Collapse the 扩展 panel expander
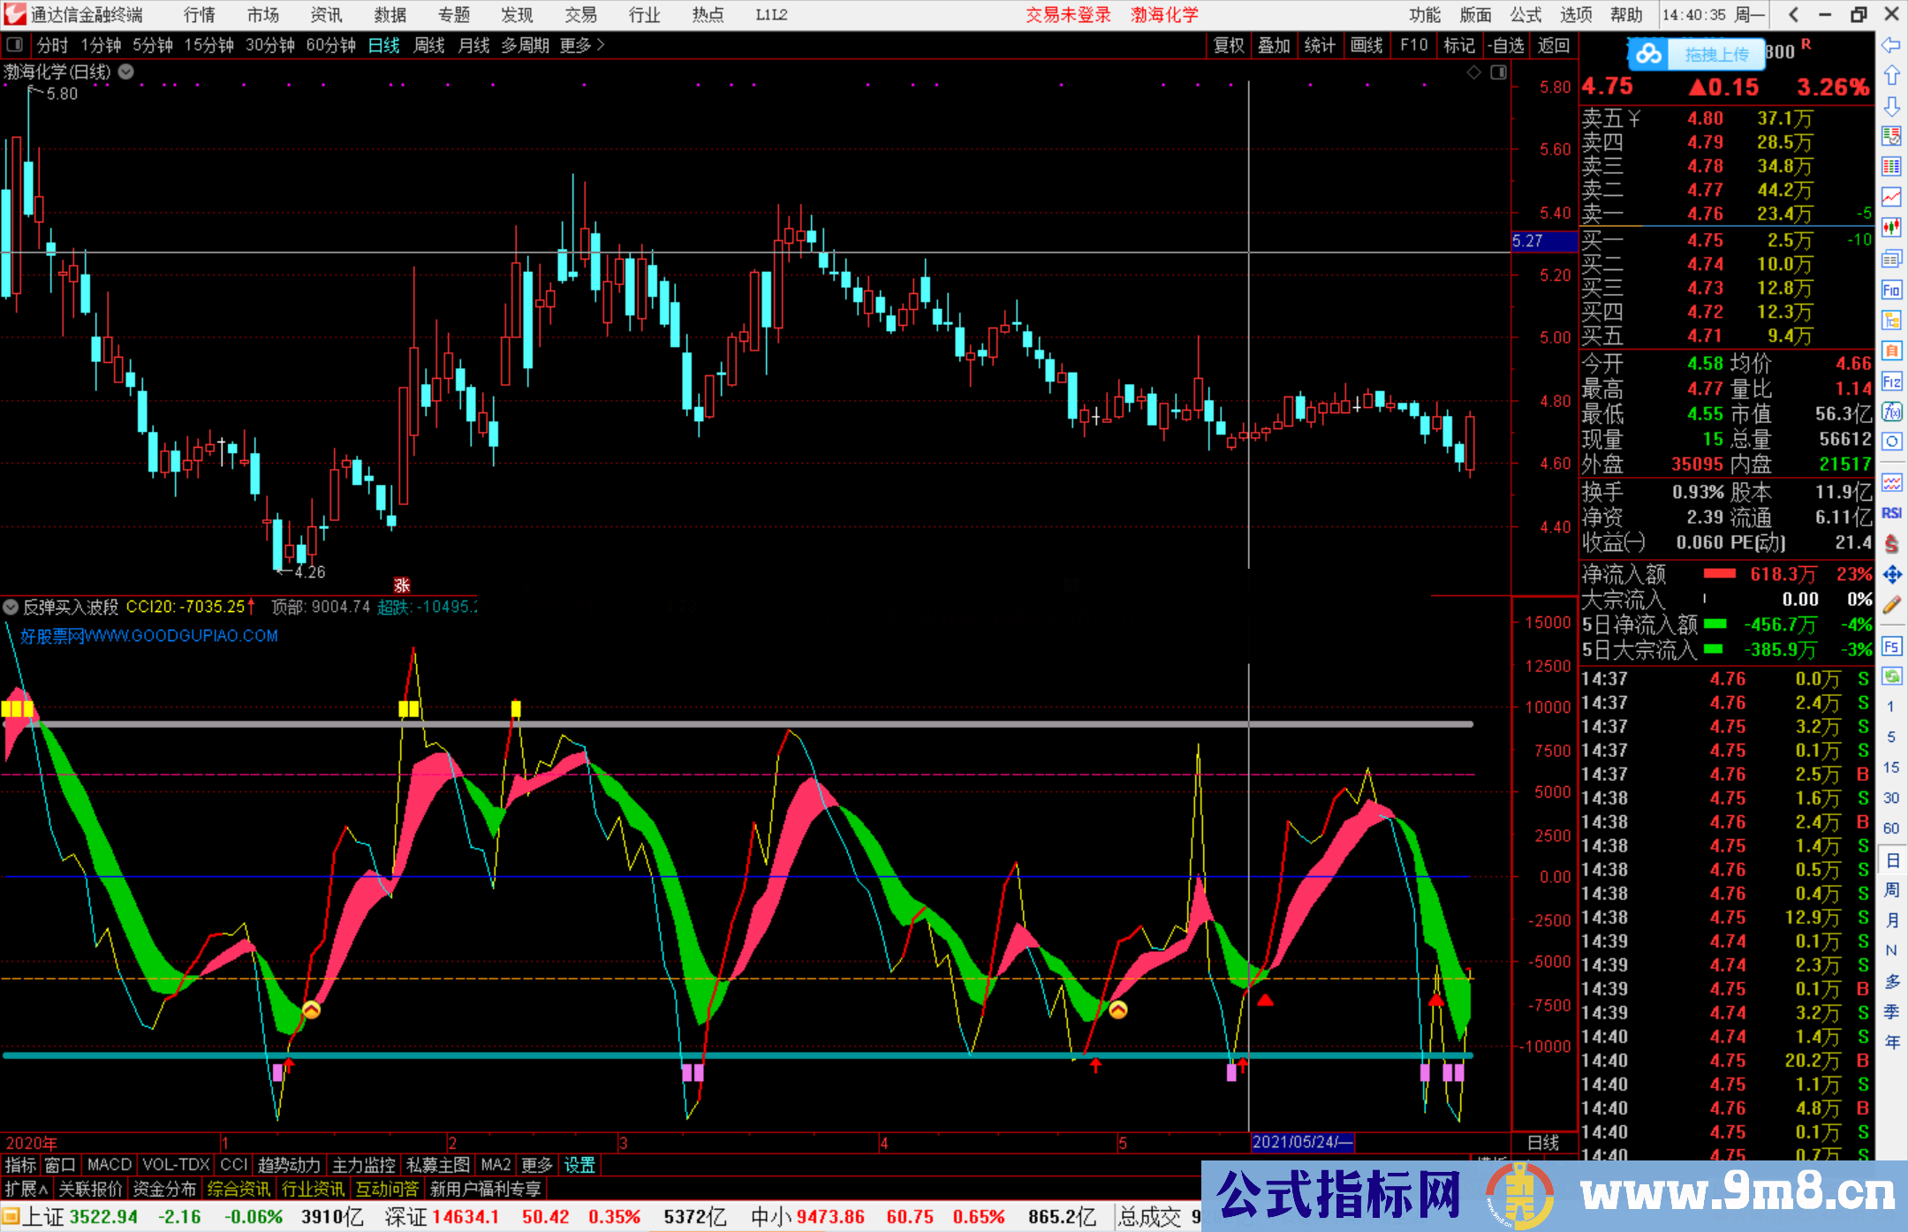 coord(26,1189)
